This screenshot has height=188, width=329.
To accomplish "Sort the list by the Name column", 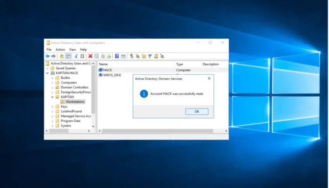I will pyautogui.click(x=136, y=64).
